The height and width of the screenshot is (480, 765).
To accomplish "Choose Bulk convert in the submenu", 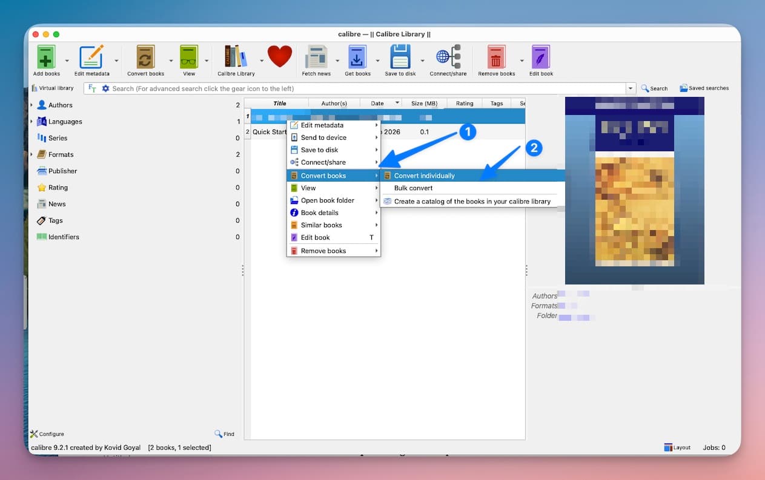I will [413, 188].
